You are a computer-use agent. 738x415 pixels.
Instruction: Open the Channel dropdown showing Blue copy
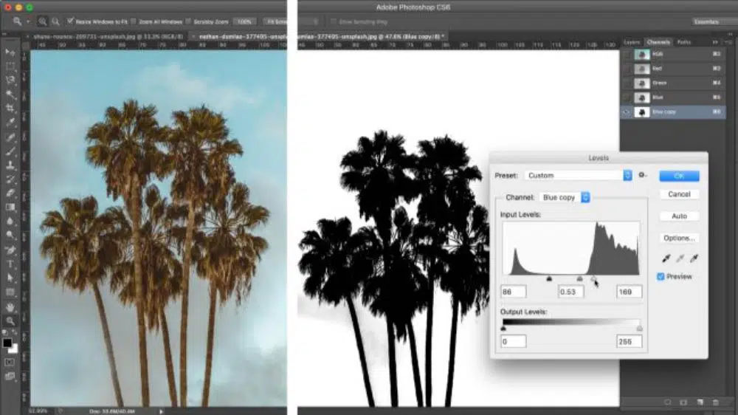[x=585, y=198]
